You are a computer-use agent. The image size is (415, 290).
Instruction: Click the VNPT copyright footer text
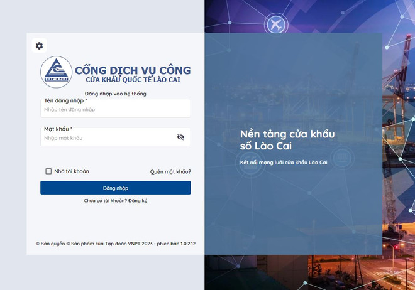pyautogui.click(x=115, y=243)
